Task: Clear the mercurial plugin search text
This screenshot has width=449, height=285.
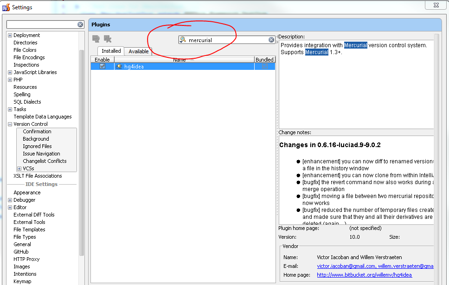Action: coord(271,40)
